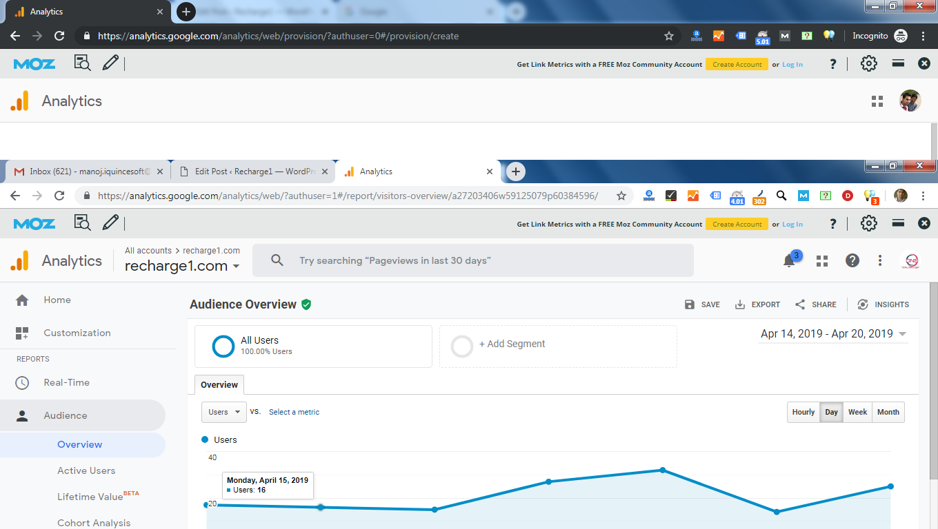
Task: Open the Analytics help question mark icon
Action: click(852, 260)
